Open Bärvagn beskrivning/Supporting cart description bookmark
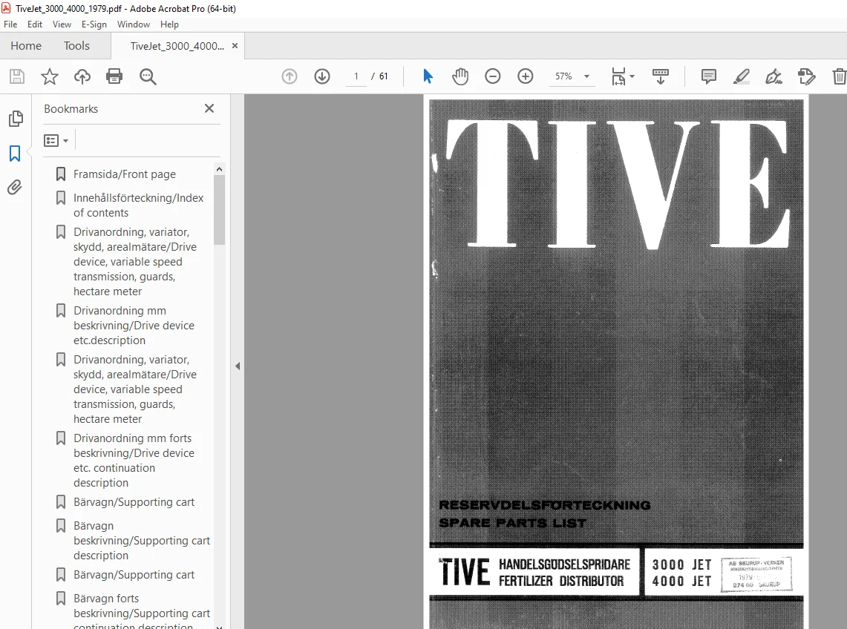This screenshot has width=847, height=629. (142, 541)
